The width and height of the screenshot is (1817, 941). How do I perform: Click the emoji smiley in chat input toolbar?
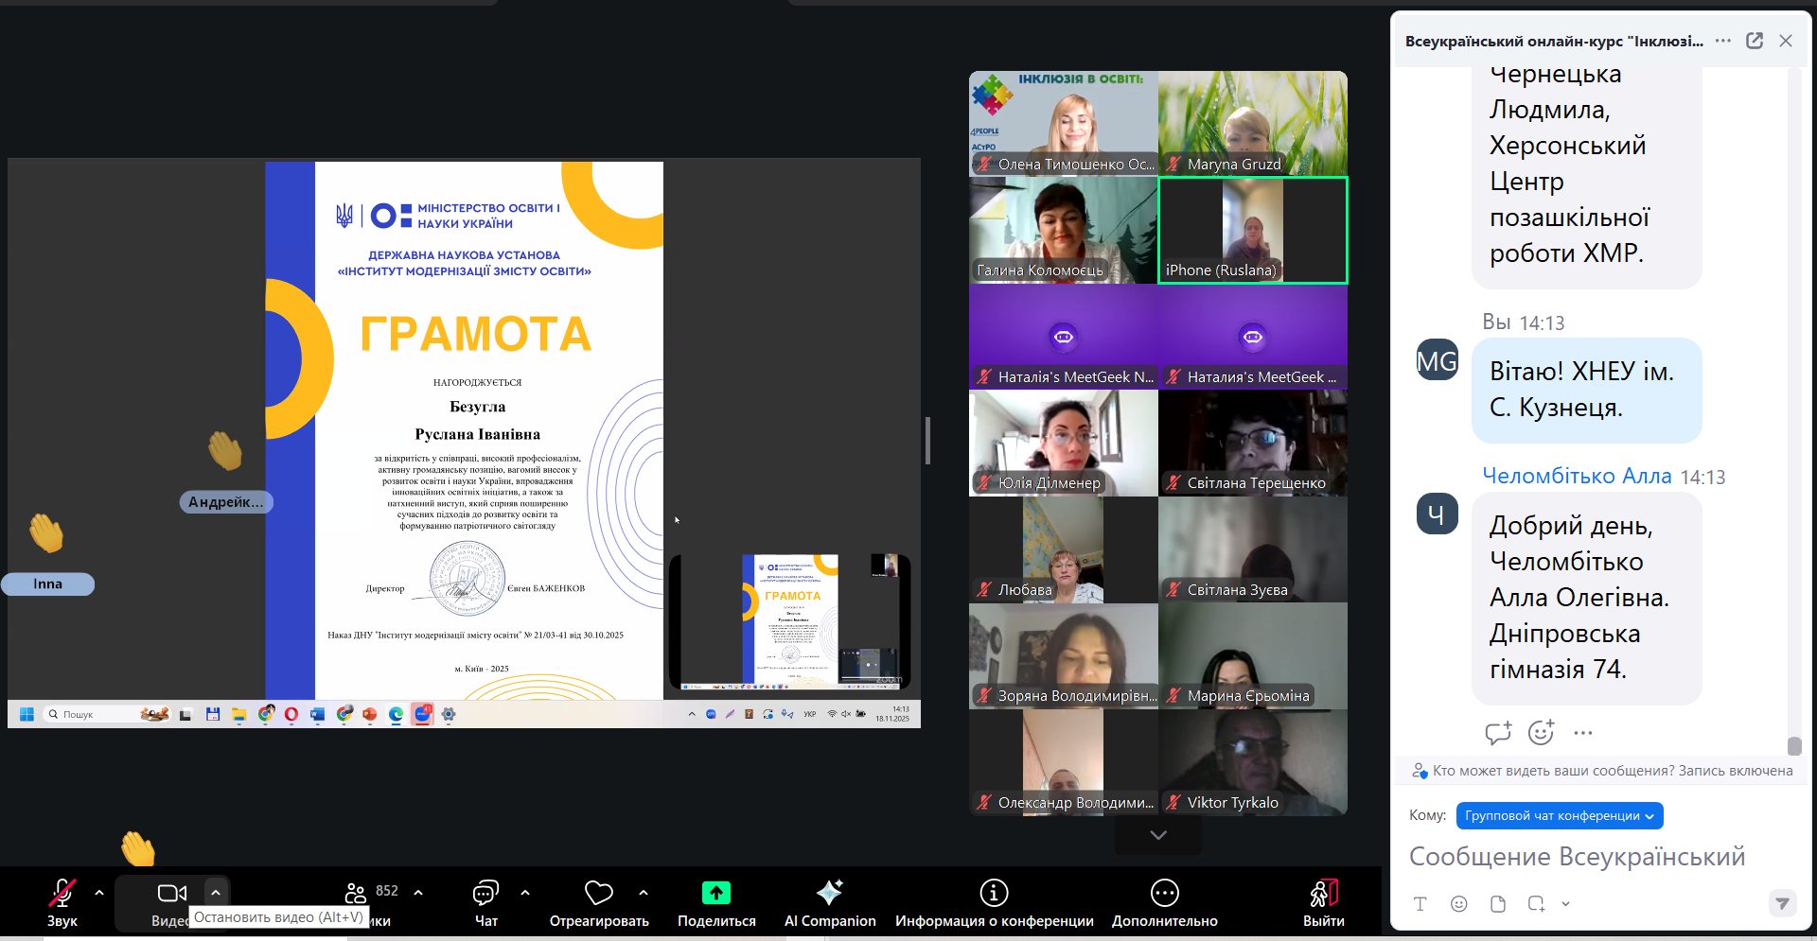pyautogui.click(x=1458, y=904)
